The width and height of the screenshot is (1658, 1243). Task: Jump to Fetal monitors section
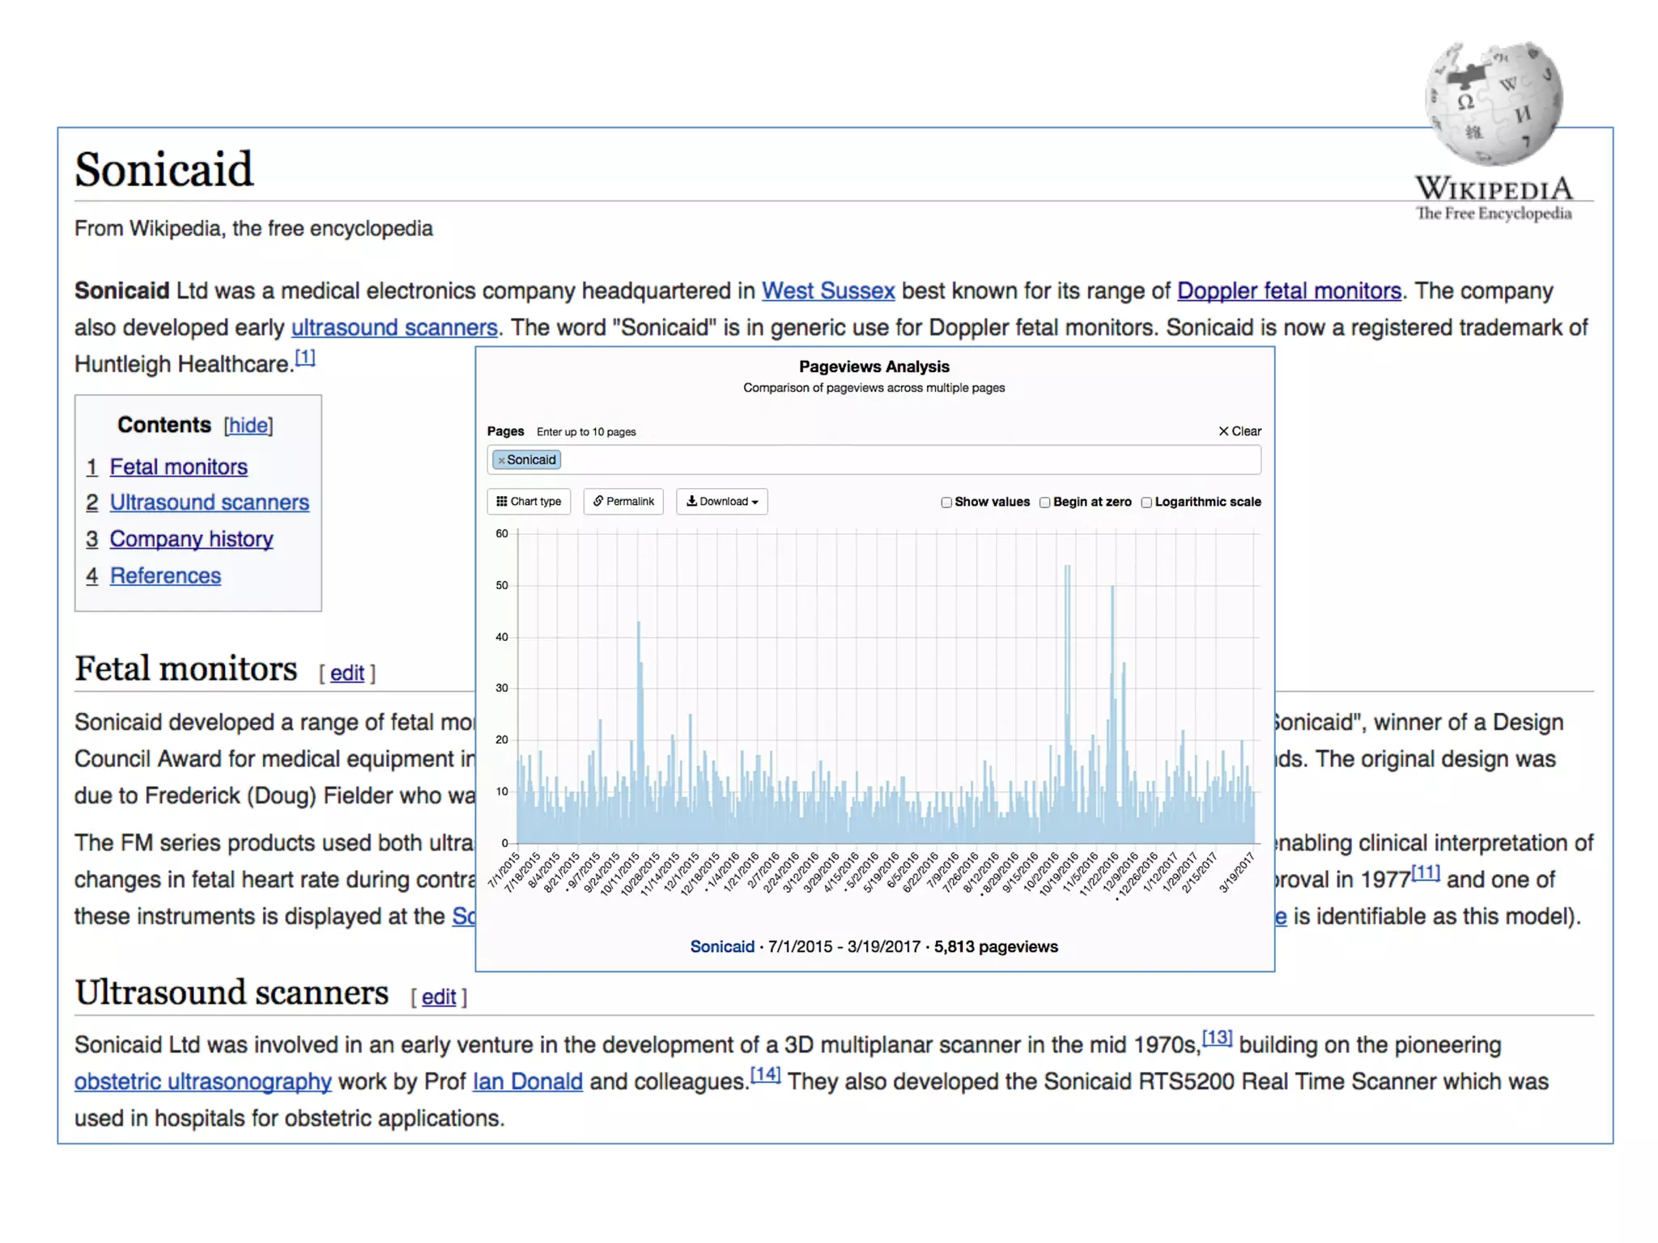[178, 467]
